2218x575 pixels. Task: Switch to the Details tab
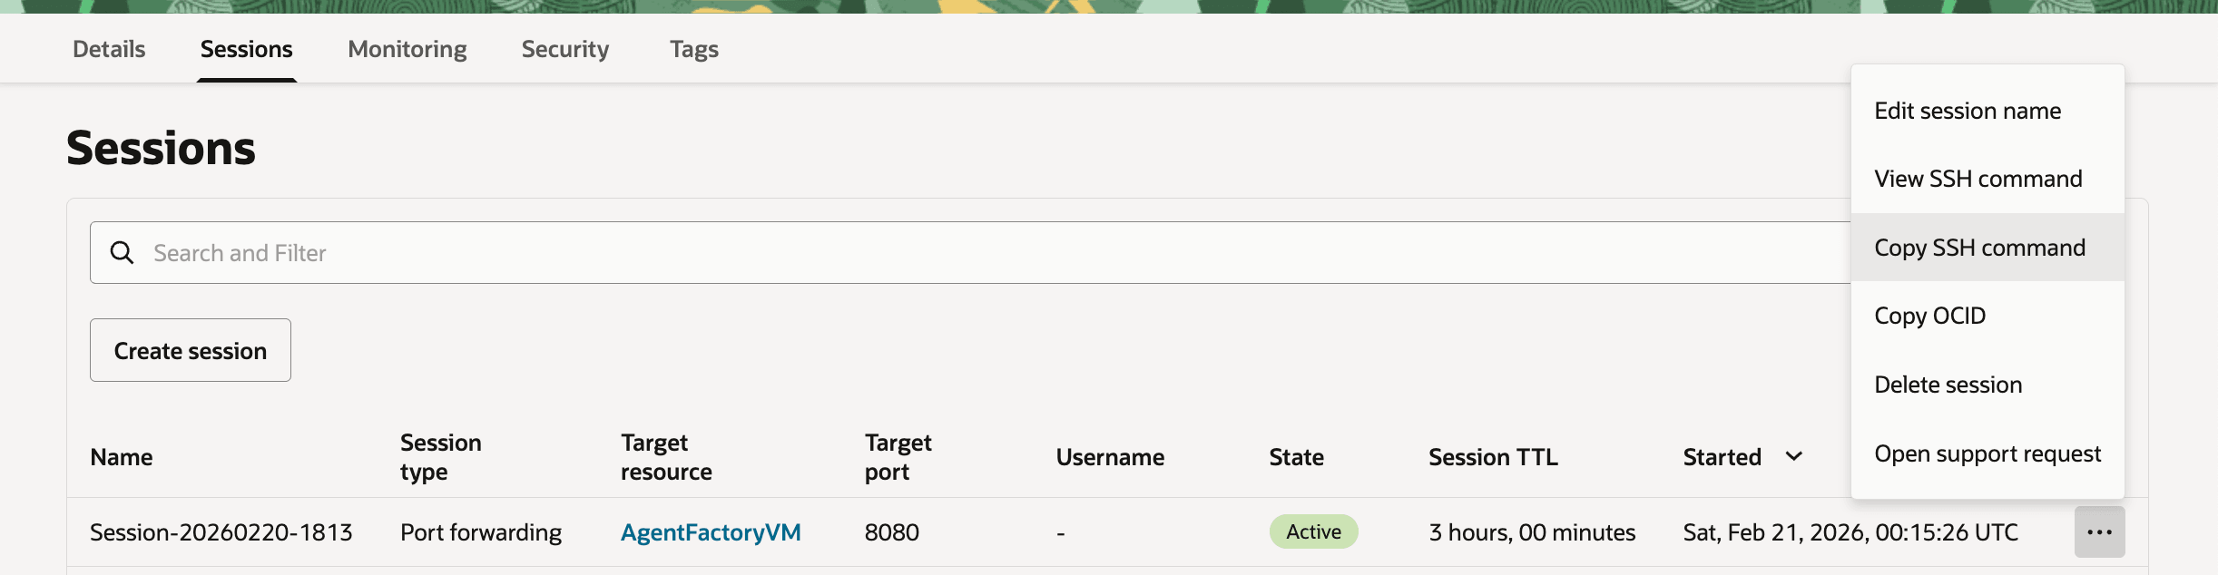pos(109,49)
